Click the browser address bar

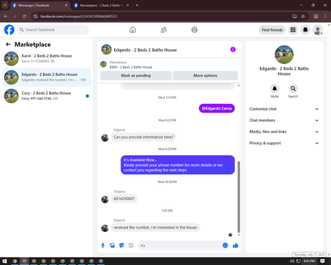(x=164, y=17)
